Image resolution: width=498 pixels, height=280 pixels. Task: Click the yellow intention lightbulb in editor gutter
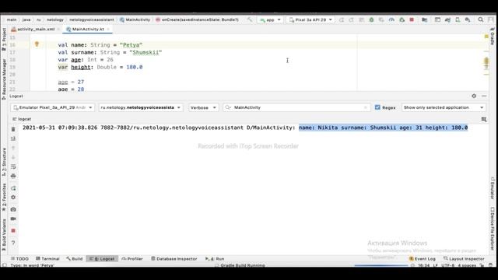tap(37, 44)
